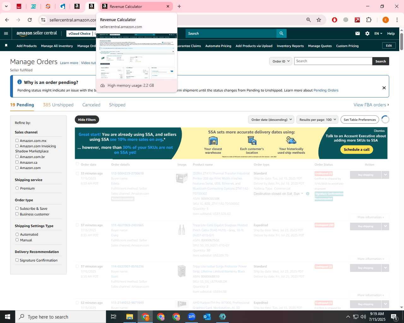This screenshot has height=323, width=404.
Task: Bookmark this page with the star icon
Action: [319, 20]
